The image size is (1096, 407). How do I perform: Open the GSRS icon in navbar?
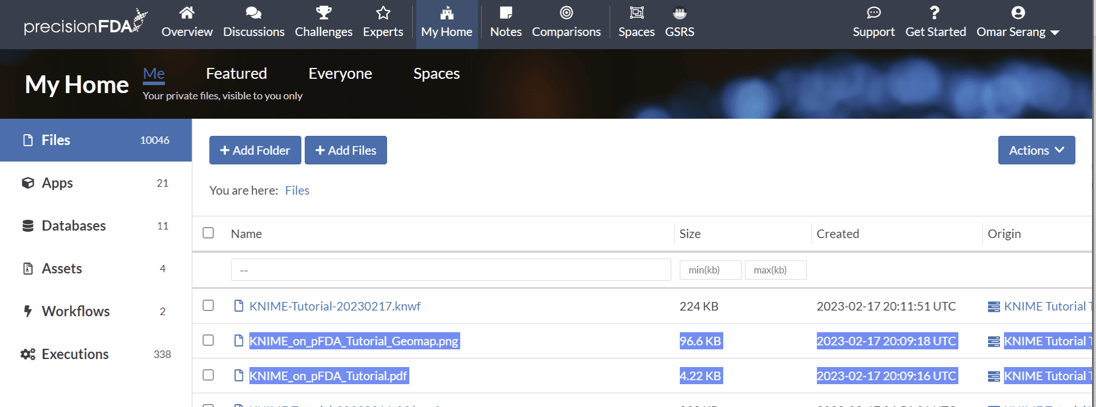(679, 13)
